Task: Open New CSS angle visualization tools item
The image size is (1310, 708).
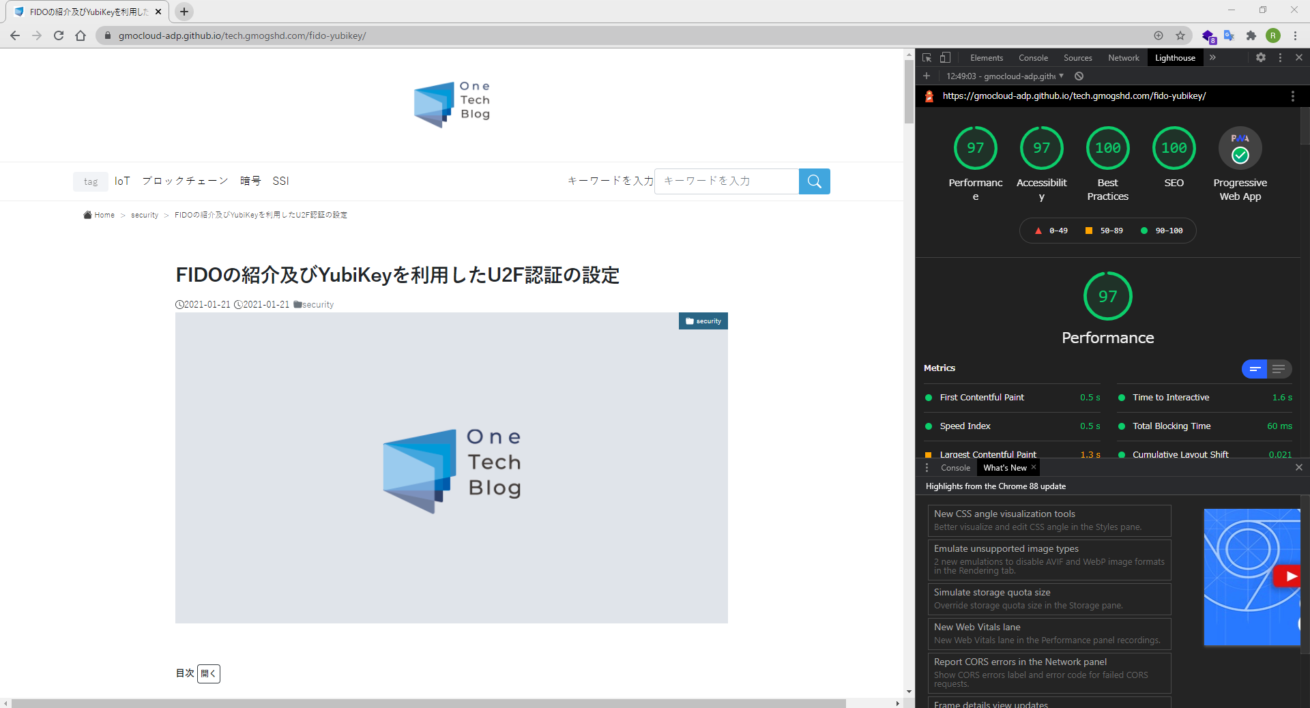Action: pos(1049,520)
